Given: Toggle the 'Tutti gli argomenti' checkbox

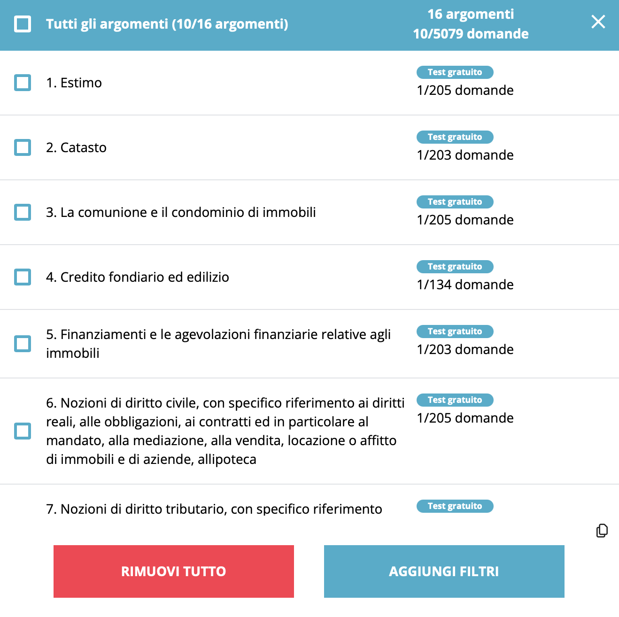Looking at the screenshot, I should click(23, 24).
